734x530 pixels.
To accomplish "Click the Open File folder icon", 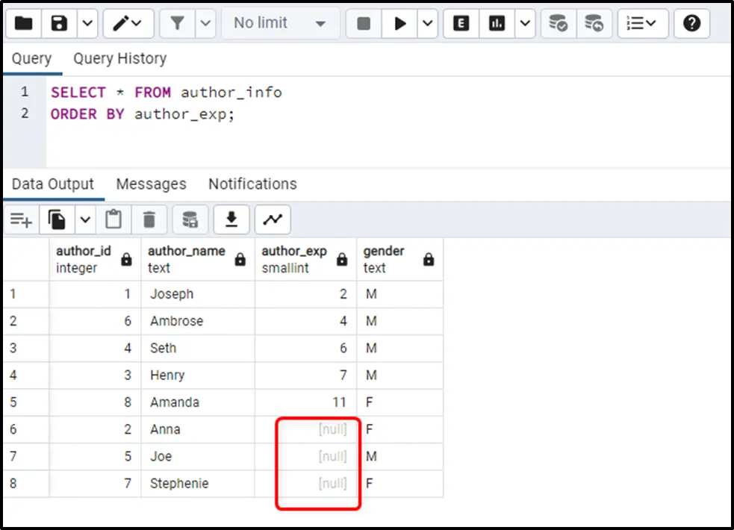I will click(x=24, y=24).
